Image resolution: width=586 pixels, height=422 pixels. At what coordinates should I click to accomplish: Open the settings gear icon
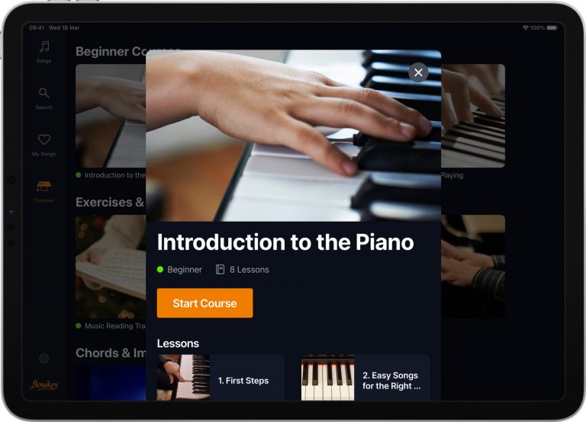click(x=44, y=359)
